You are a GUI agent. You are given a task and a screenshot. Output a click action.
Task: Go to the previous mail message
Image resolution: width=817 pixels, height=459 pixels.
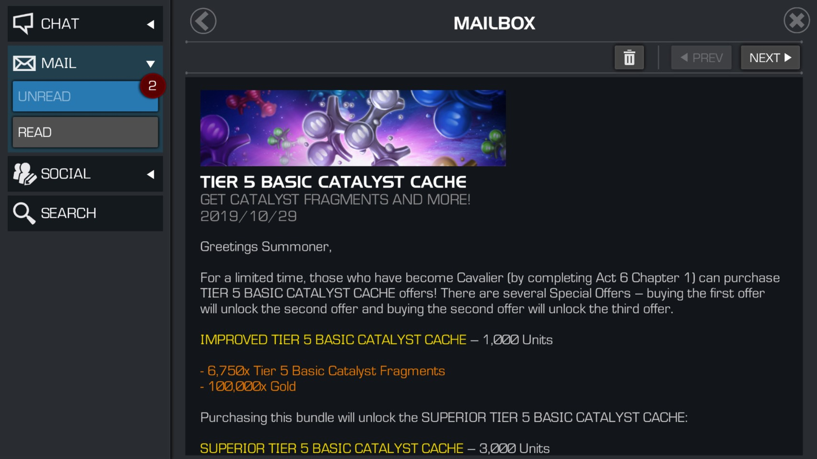[x=701, y=58]
